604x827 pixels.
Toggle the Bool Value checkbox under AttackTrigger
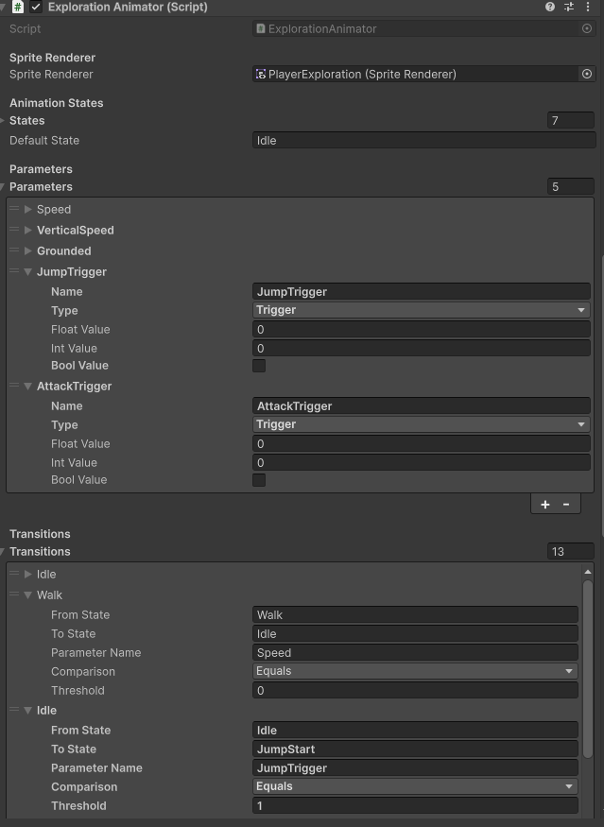[259, 479]
